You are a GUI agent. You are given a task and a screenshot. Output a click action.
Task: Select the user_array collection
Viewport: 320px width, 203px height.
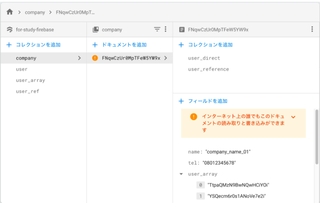pyautogui.click(x=30, y=80)
